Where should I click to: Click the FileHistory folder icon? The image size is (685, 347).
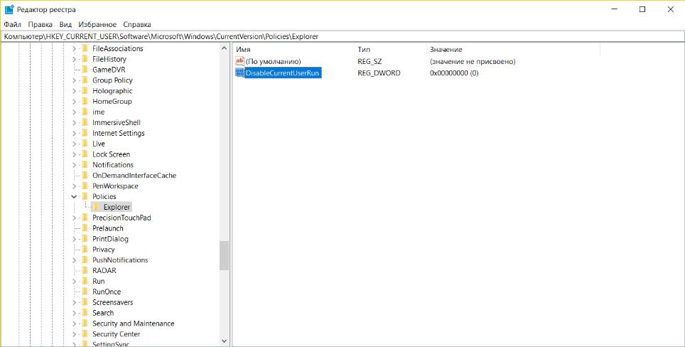pos(85,59)
